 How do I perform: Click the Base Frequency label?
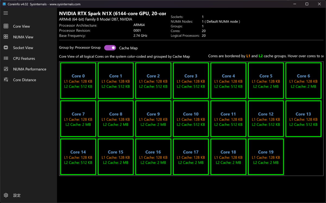(x=72, y=36)
